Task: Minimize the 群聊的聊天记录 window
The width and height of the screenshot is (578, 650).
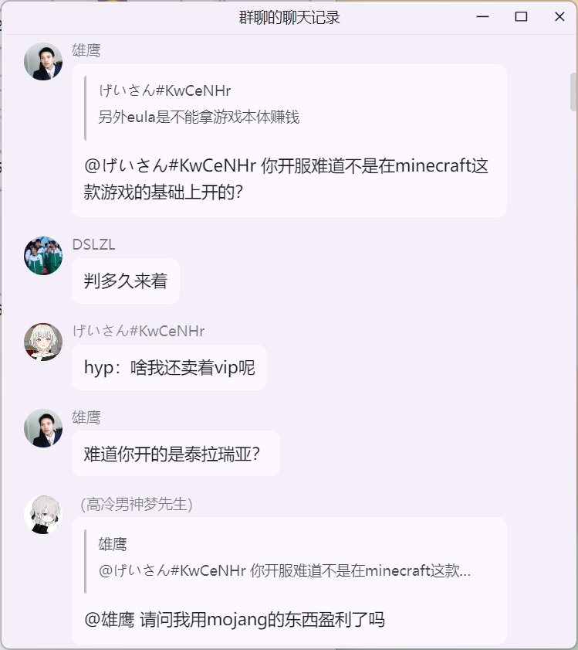Action: pyautogui.click(x=482, y=16)
